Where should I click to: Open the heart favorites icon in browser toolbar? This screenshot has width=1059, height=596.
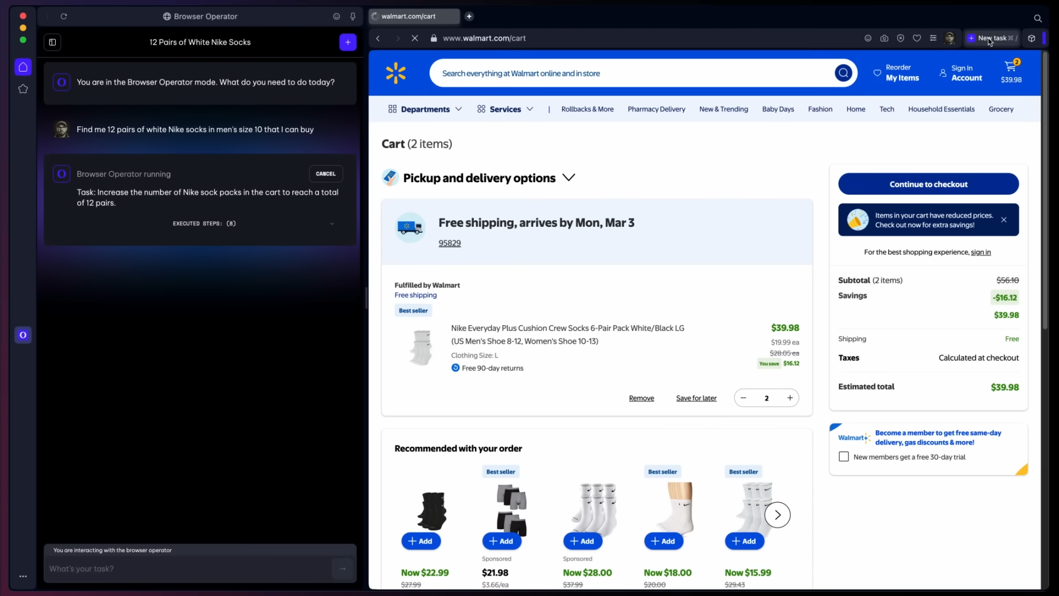coord(917,38)
